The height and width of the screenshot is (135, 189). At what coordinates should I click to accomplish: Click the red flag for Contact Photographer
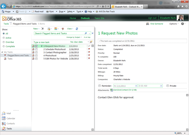[x=89, y=52]
